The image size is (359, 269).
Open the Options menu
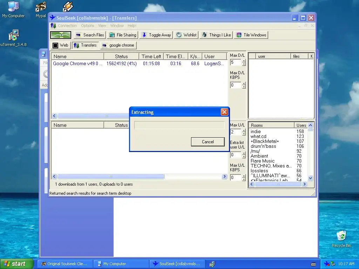tap(87, 26)
